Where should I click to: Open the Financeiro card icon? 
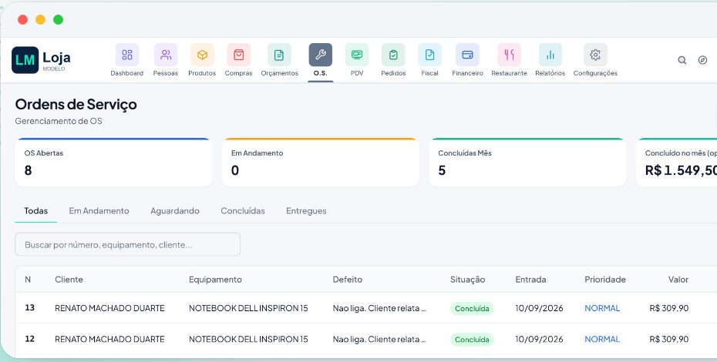point(467,55)
